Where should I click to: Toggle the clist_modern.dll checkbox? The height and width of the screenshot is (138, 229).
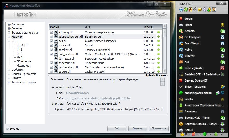coord(51,54)
